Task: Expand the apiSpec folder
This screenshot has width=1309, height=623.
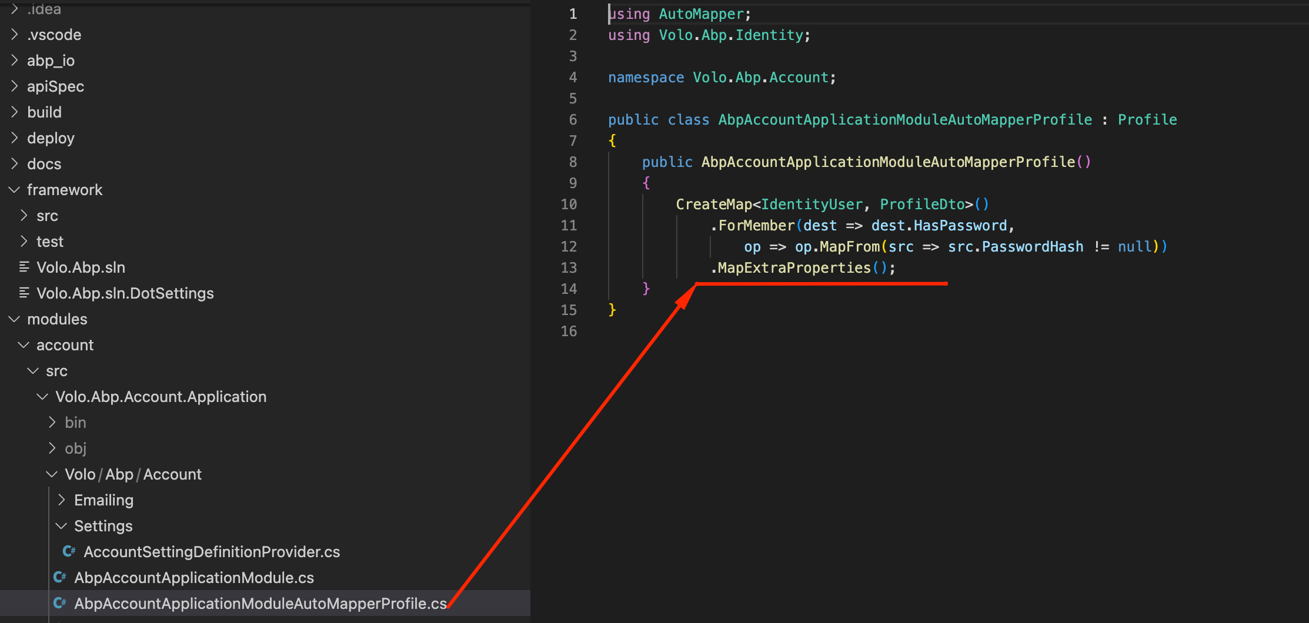Action: pos(14,86)
